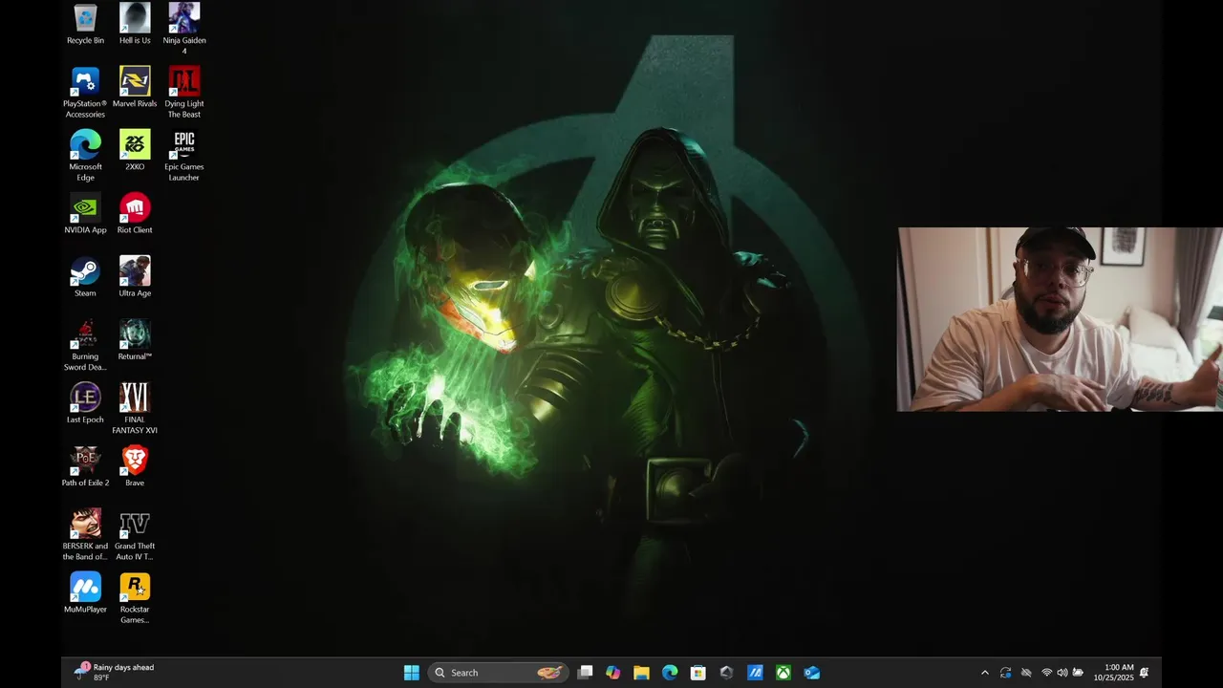Open the Wi-Fi network tray icon

[1046, 673]
